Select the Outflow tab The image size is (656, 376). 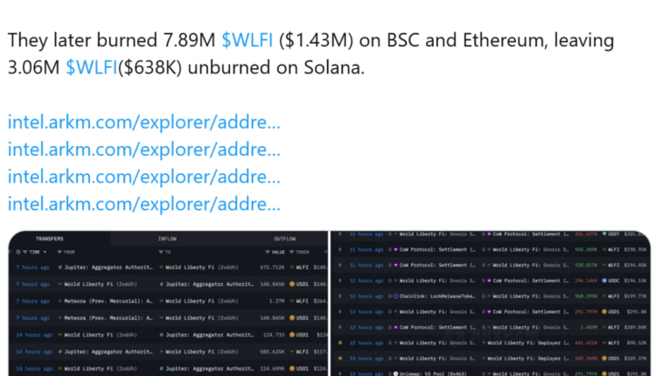(285, 239)
